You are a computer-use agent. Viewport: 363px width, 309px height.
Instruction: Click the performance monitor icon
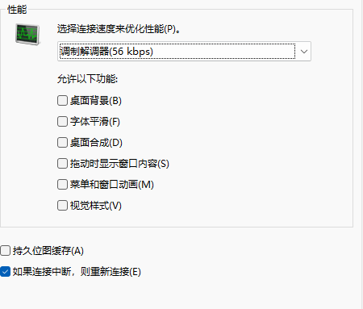tap(27, 34)
